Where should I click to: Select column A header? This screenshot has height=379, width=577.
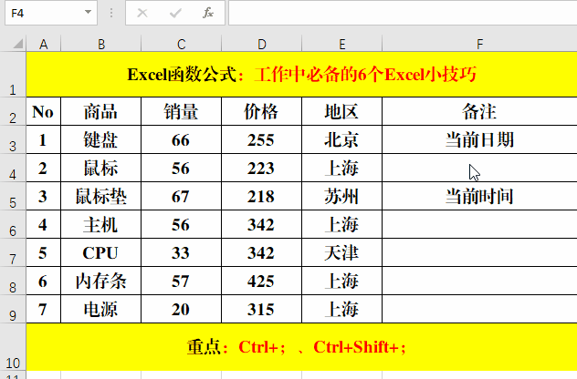point(44,44)
